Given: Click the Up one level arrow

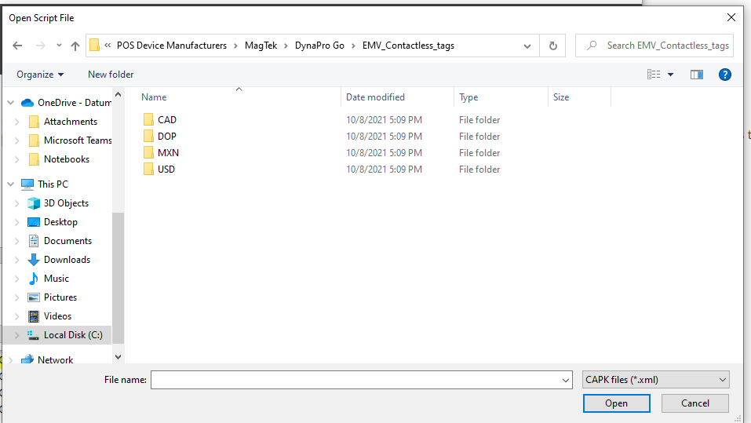Looking at the screenshot, I should point(75,46).
